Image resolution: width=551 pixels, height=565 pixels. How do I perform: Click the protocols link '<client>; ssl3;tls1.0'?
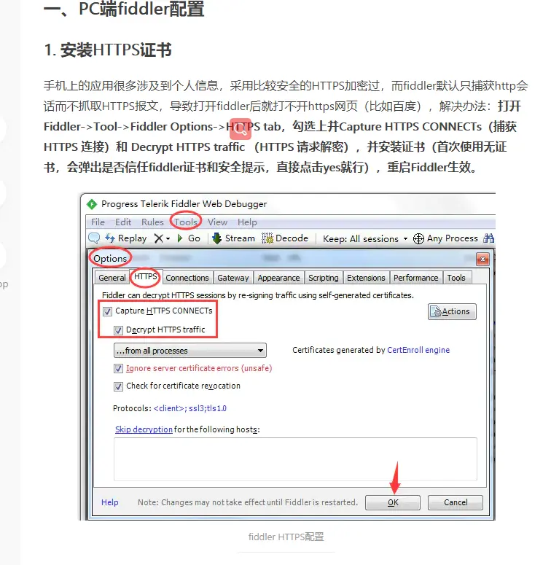189,408
